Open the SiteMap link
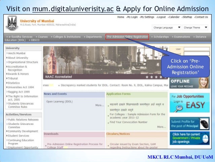Image resolution: width=215 pixels, height=162 pixels. pos(187,17)
